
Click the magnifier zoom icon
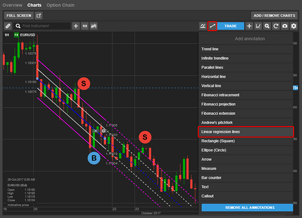pos(267,26)
